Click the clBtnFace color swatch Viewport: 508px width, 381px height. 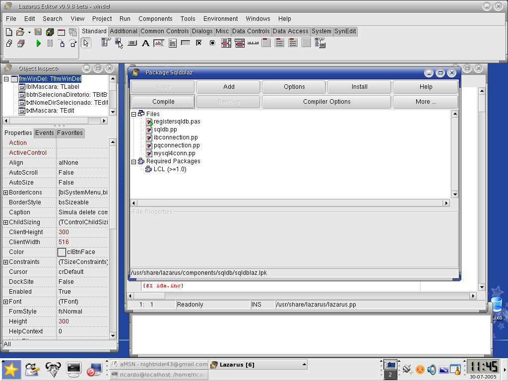[x=62, y=252]
